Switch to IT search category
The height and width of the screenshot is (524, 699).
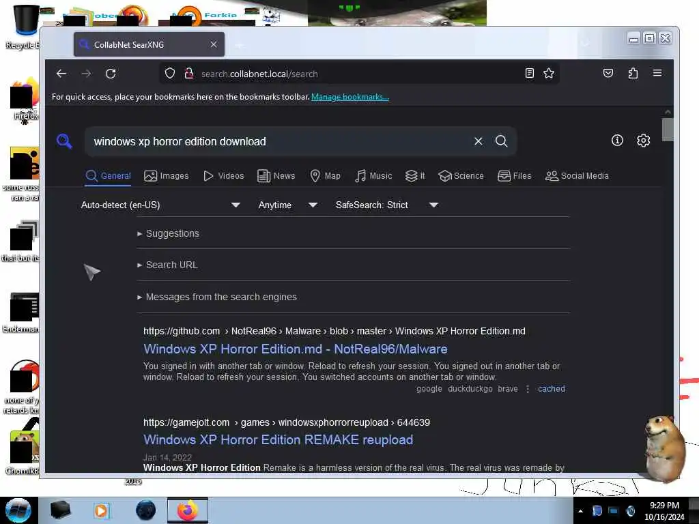click(415, 176)
